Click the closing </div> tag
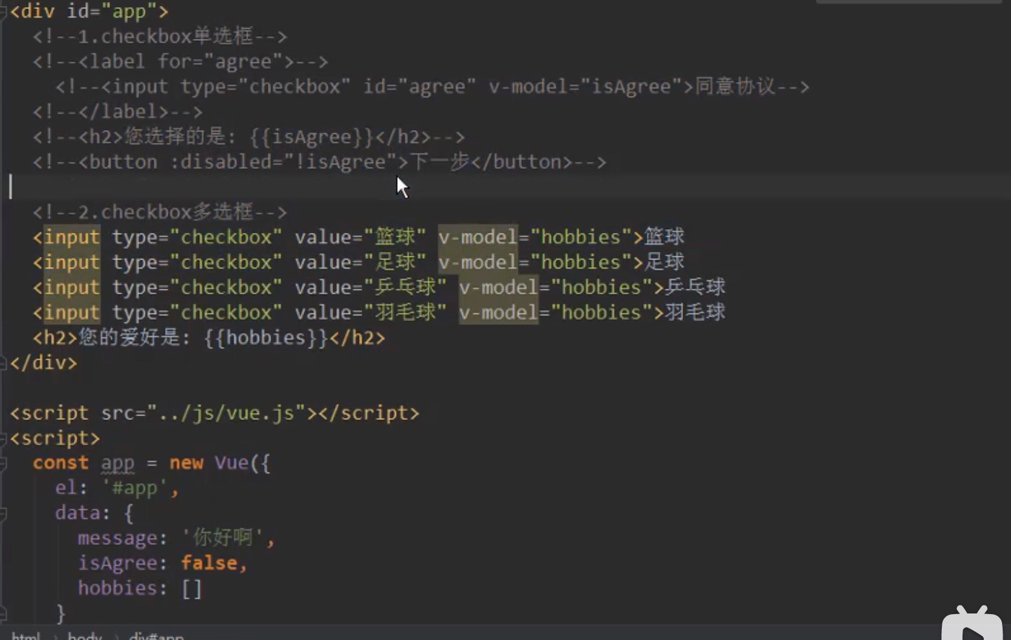Image resolution: width=1011 pixels, height=640 pixels. pos(43,363)
